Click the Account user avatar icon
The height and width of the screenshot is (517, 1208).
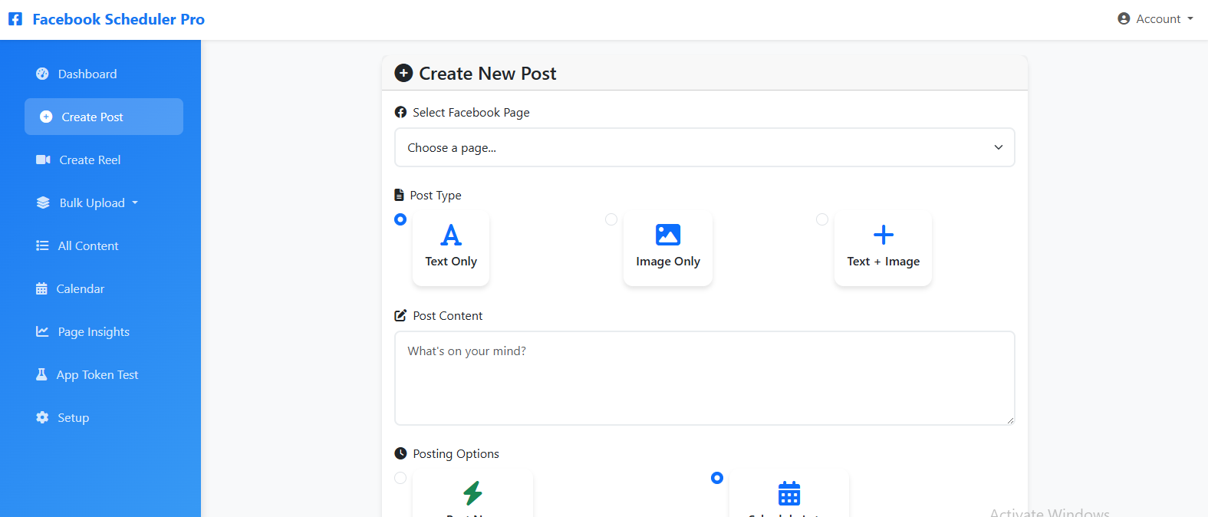pos(1124,18)
